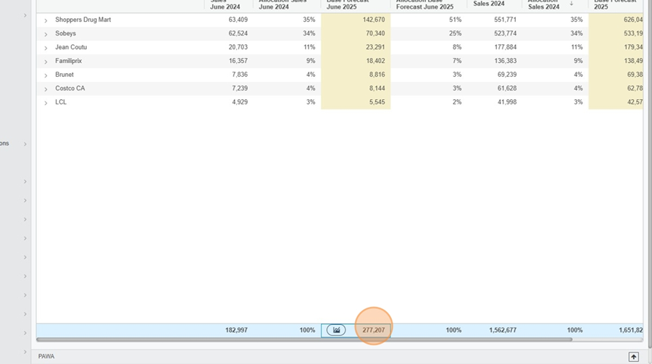Select the LCL row label
Screen dimensions: 652x364
tap(61, 102)
